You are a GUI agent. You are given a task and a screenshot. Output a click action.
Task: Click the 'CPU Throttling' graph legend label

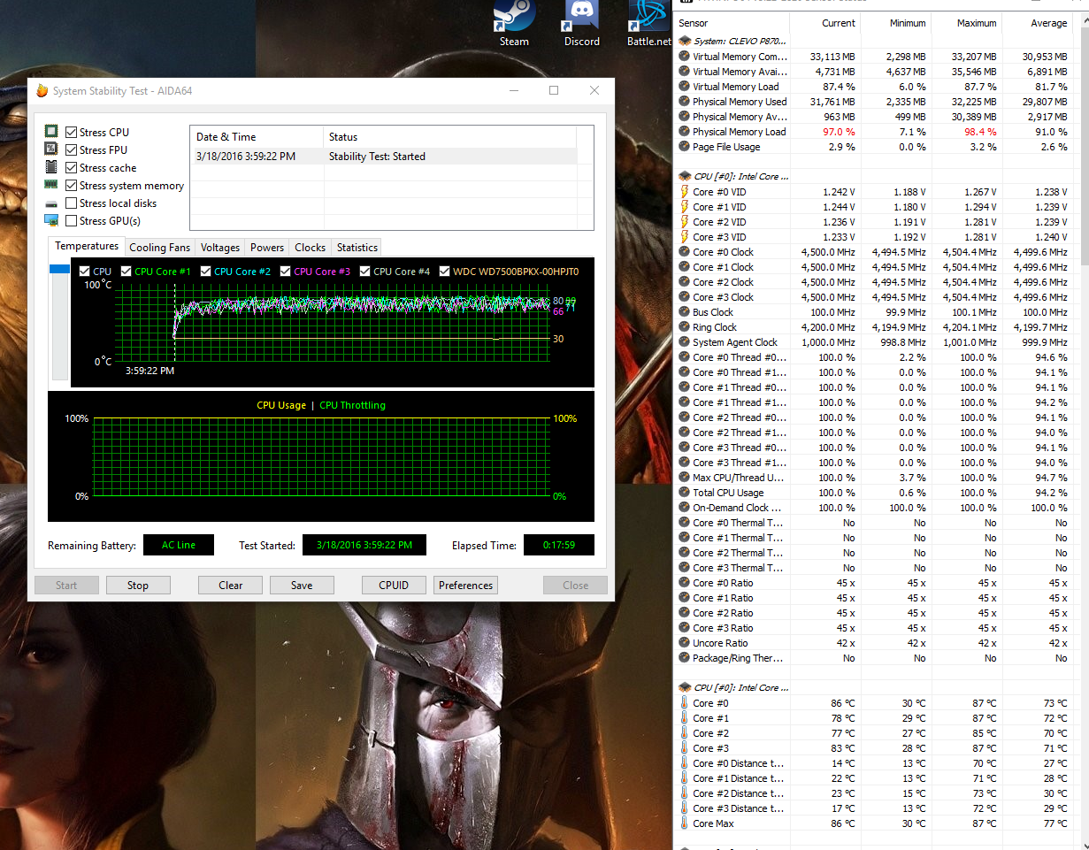click(x=352, y=405)
